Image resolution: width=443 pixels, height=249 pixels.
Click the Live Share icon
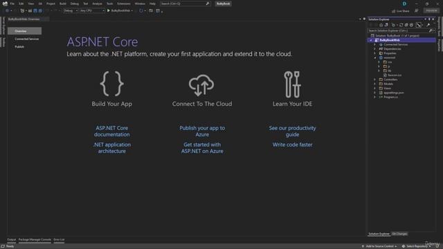click(x=394, y=11)
